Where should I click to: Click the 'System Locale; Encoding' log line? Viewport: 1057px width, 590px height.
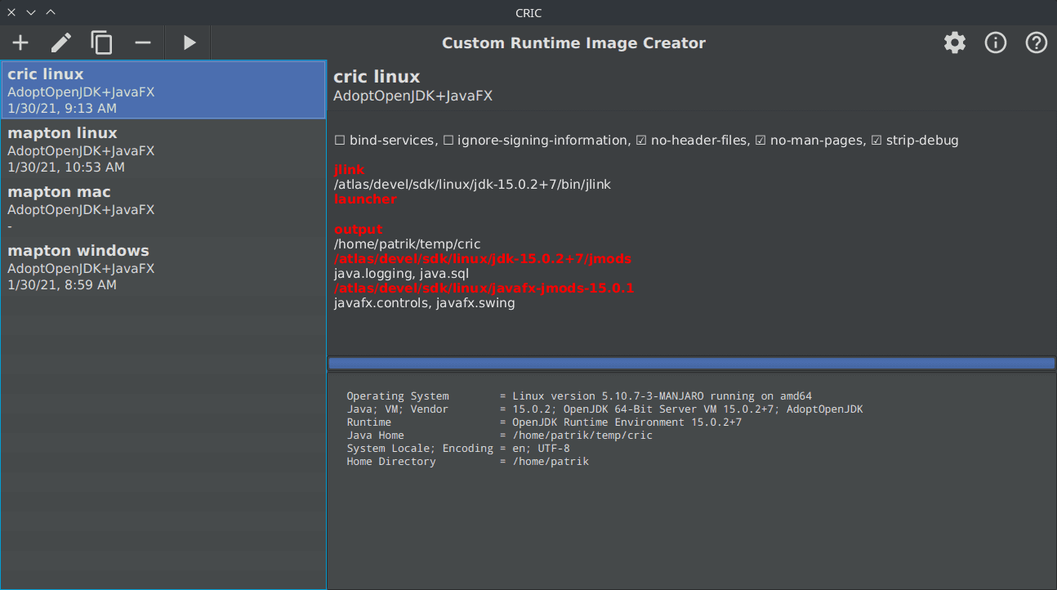tap(458, 449)
